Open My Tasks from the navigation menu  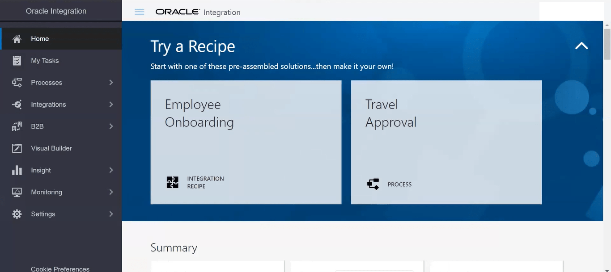click(x=44, y=60)
